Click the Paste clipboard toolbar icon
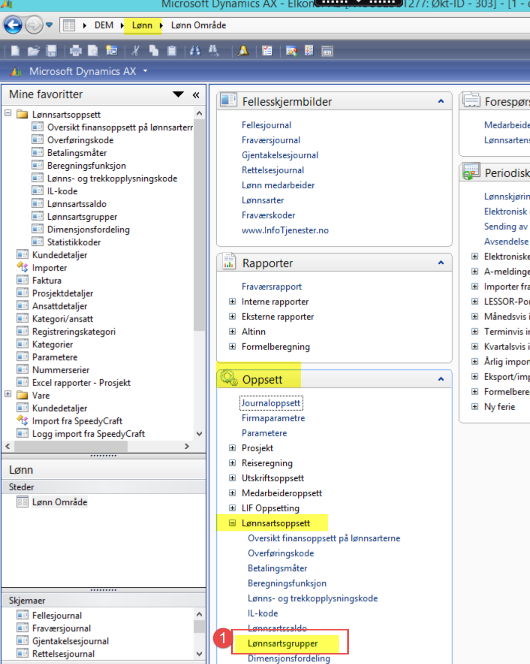The width and height of the screenshot is (530, 664). [172, 51]
